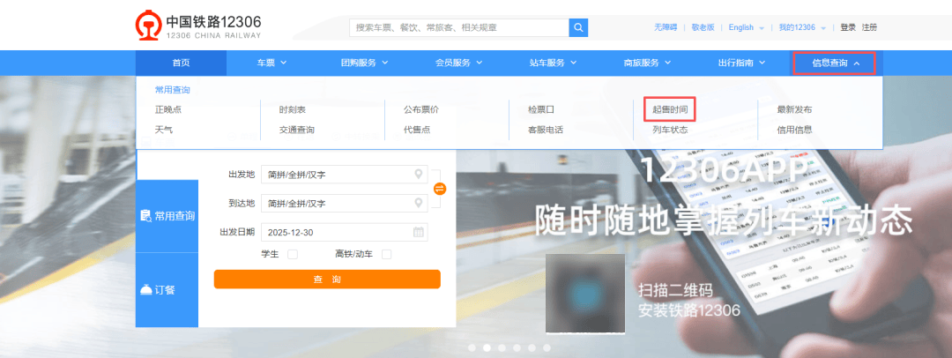This screenshot has height=358, width=952.
Task: Click location pin in 出发地 field
Action: [x=420, y=174]
